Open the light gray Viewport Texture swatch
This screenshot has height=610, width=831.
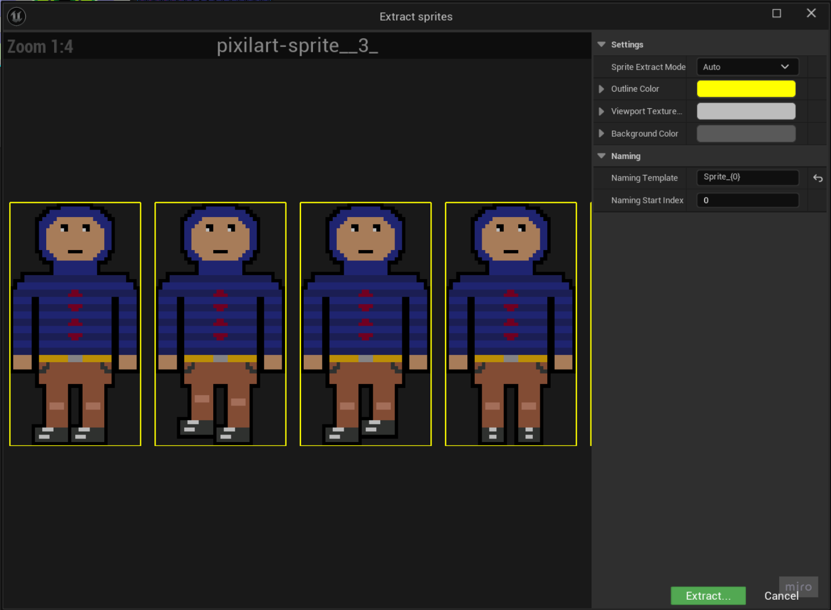click(x=746, y=112)
